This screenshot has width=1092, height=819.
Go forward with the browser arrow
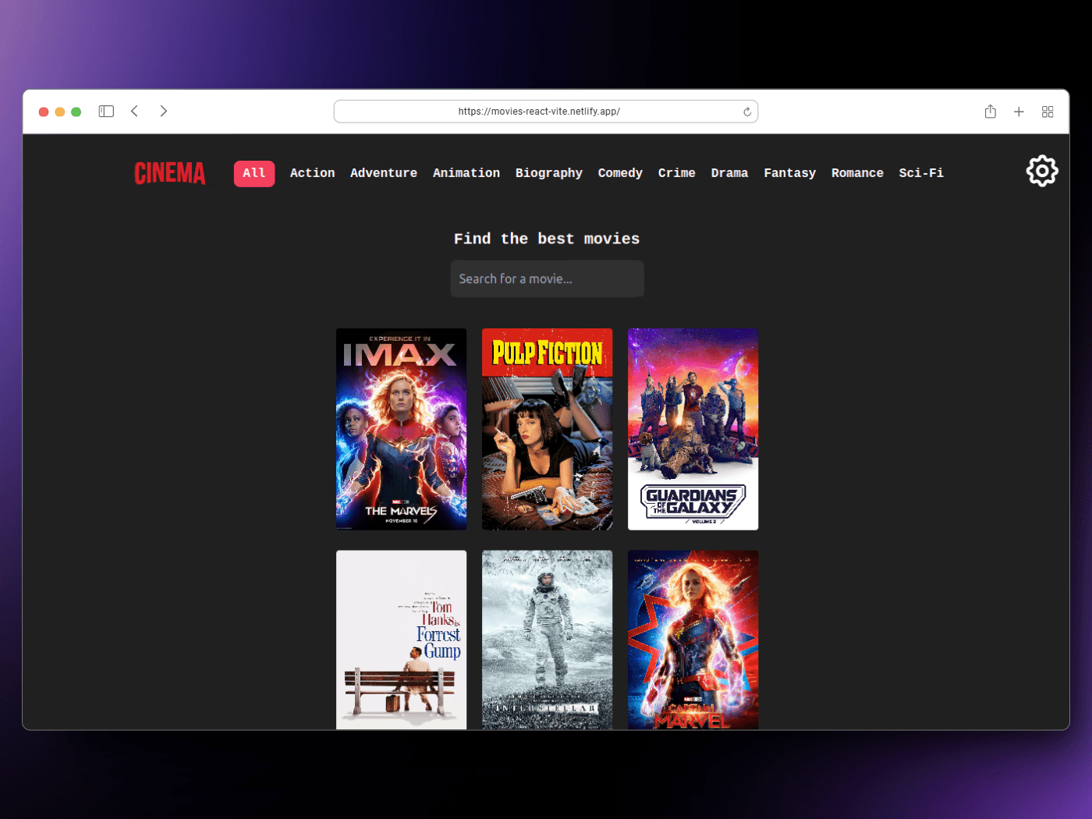(x=163, y=111)
